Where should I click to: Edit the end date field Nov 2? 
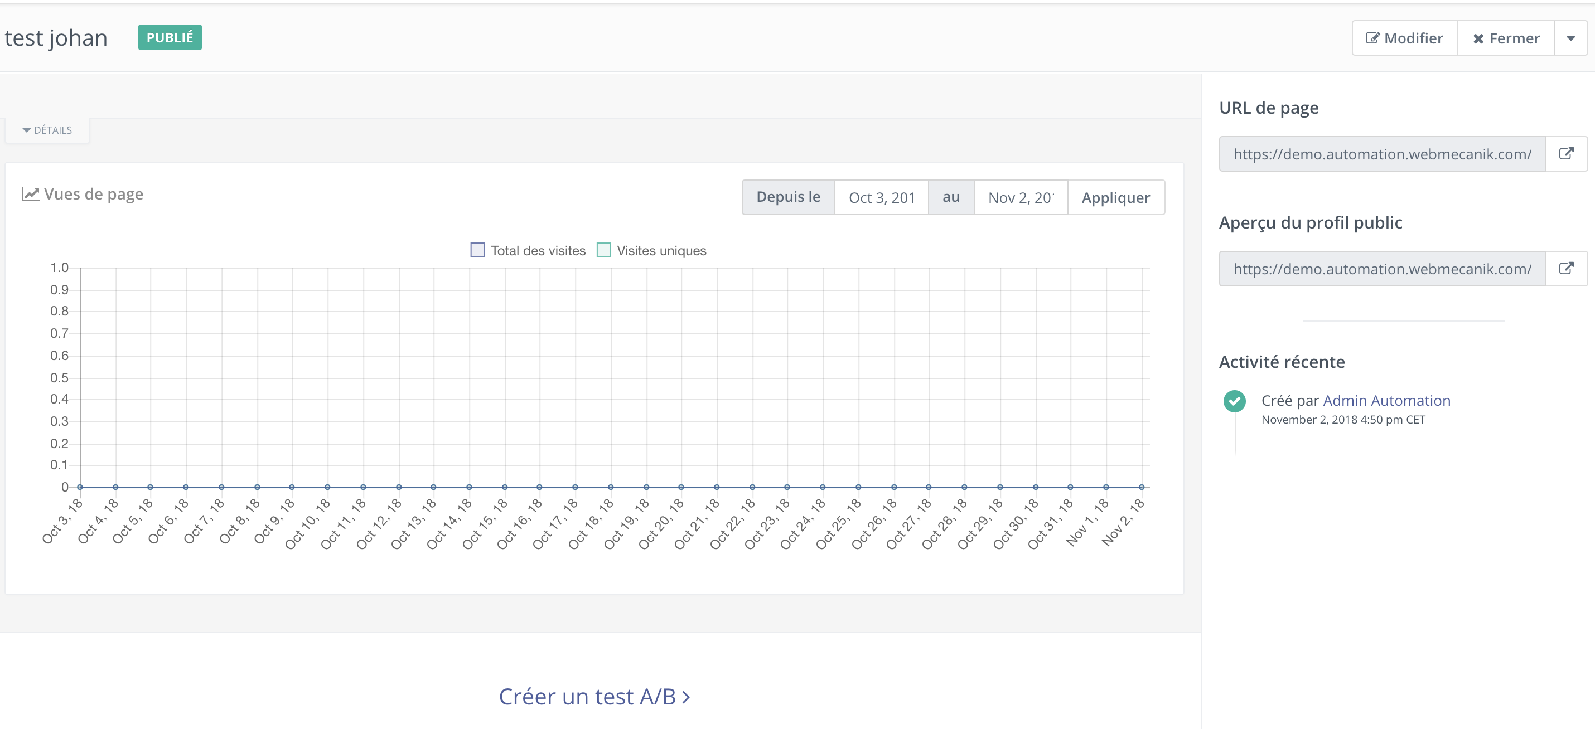1021,197
